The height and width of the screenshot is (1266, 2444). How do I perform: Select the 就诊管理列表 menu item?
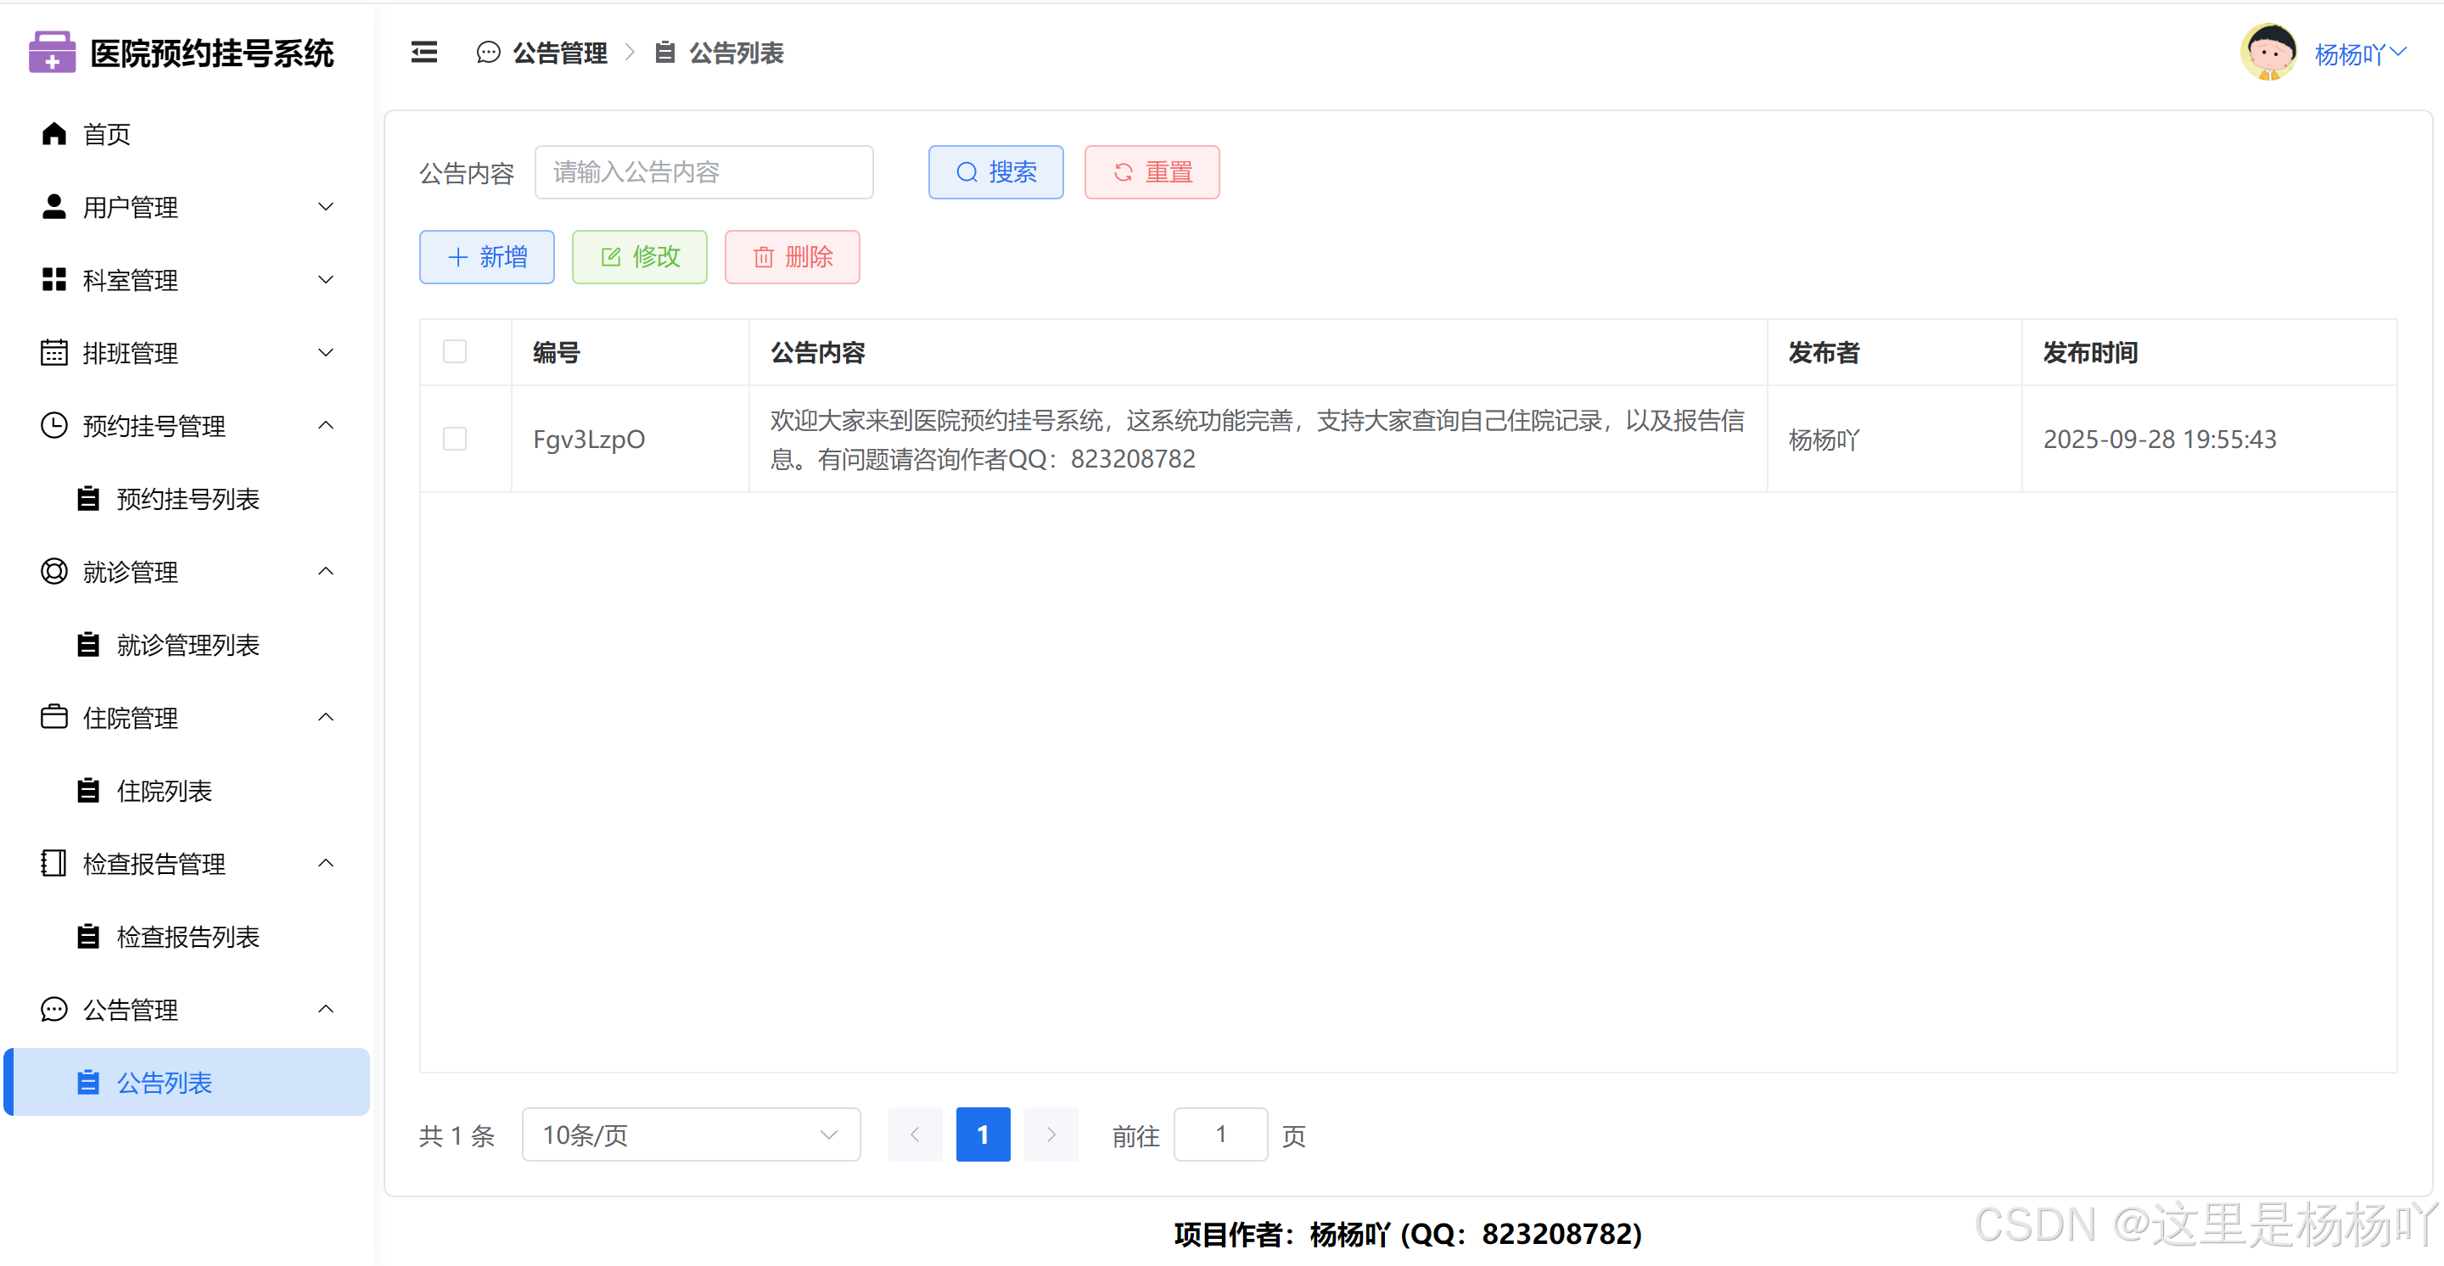tap(188, 645)
